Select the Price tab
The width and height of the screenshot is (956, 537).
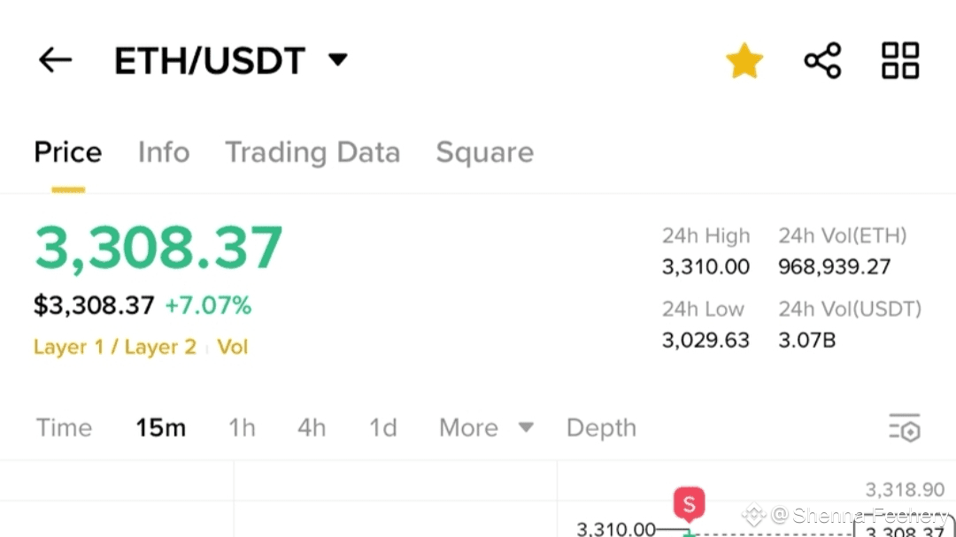(x=68, y=152)
